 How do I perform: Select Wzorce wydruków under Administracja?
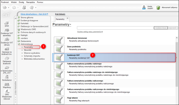click(x=32, y=53)
